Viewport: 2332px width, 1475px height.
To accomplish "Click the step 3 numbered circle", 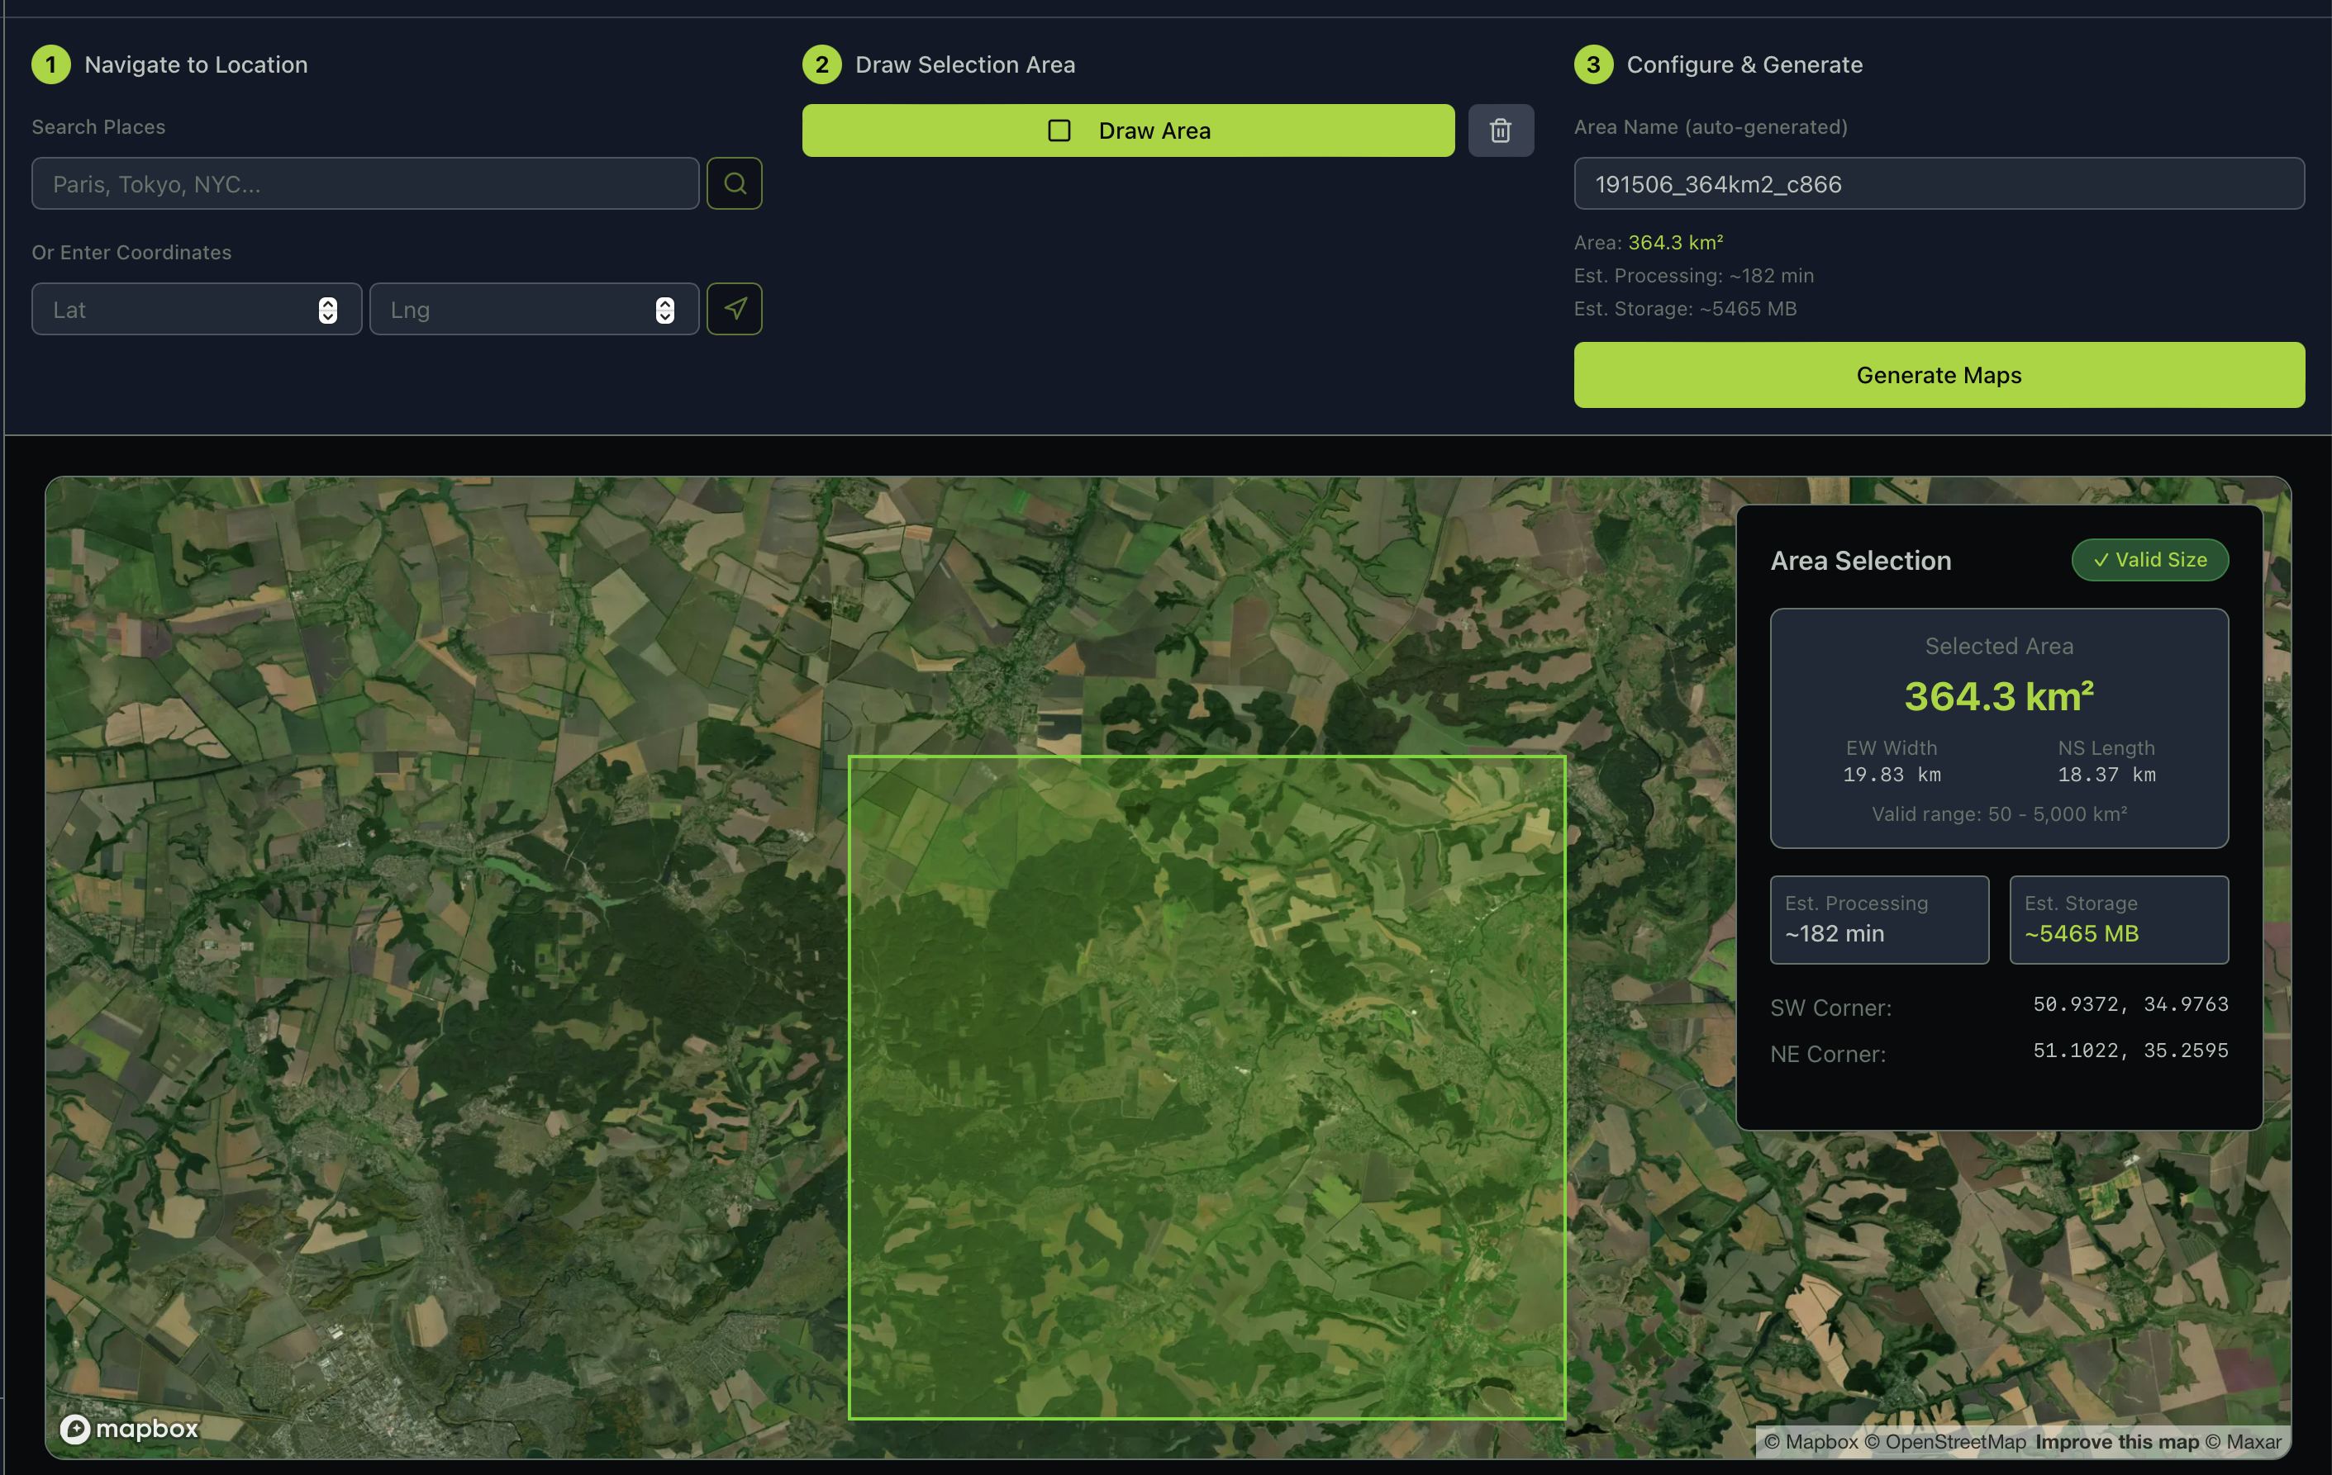I will 1592,65.
